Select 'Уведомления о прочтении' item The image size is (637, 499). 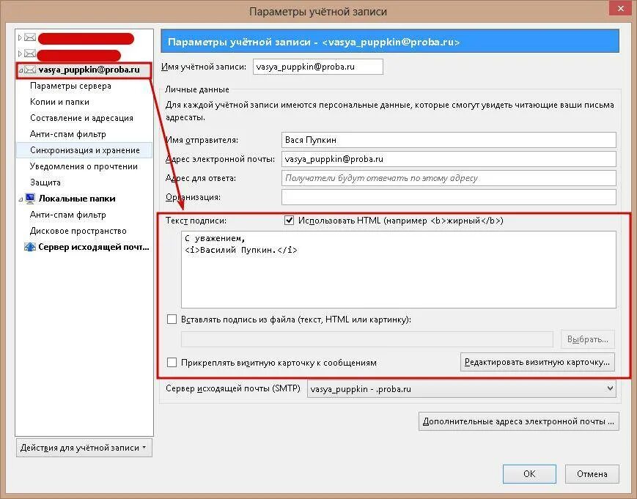(x=84, y=166)
